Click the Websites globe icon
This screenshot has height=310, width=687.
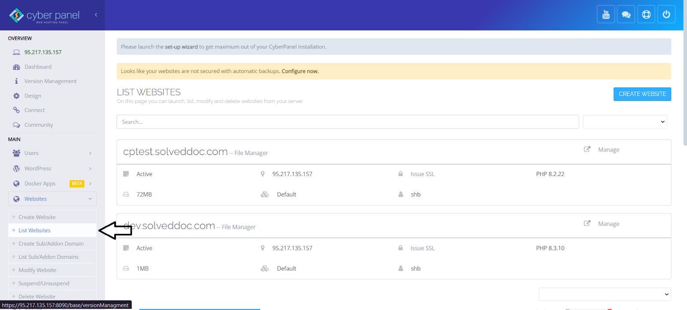[16, 199]
